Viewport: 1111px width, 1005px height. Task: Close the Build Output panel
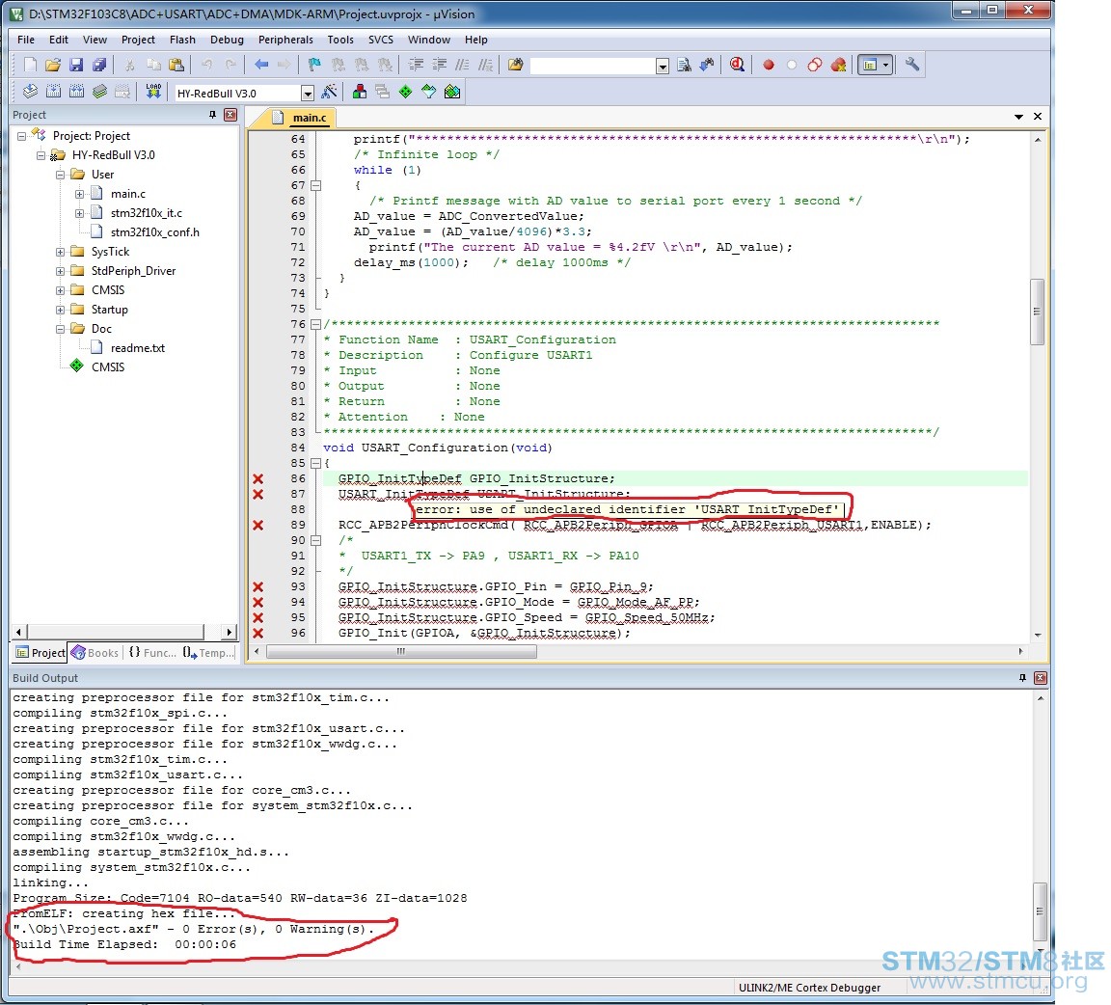pos(1041,678)
